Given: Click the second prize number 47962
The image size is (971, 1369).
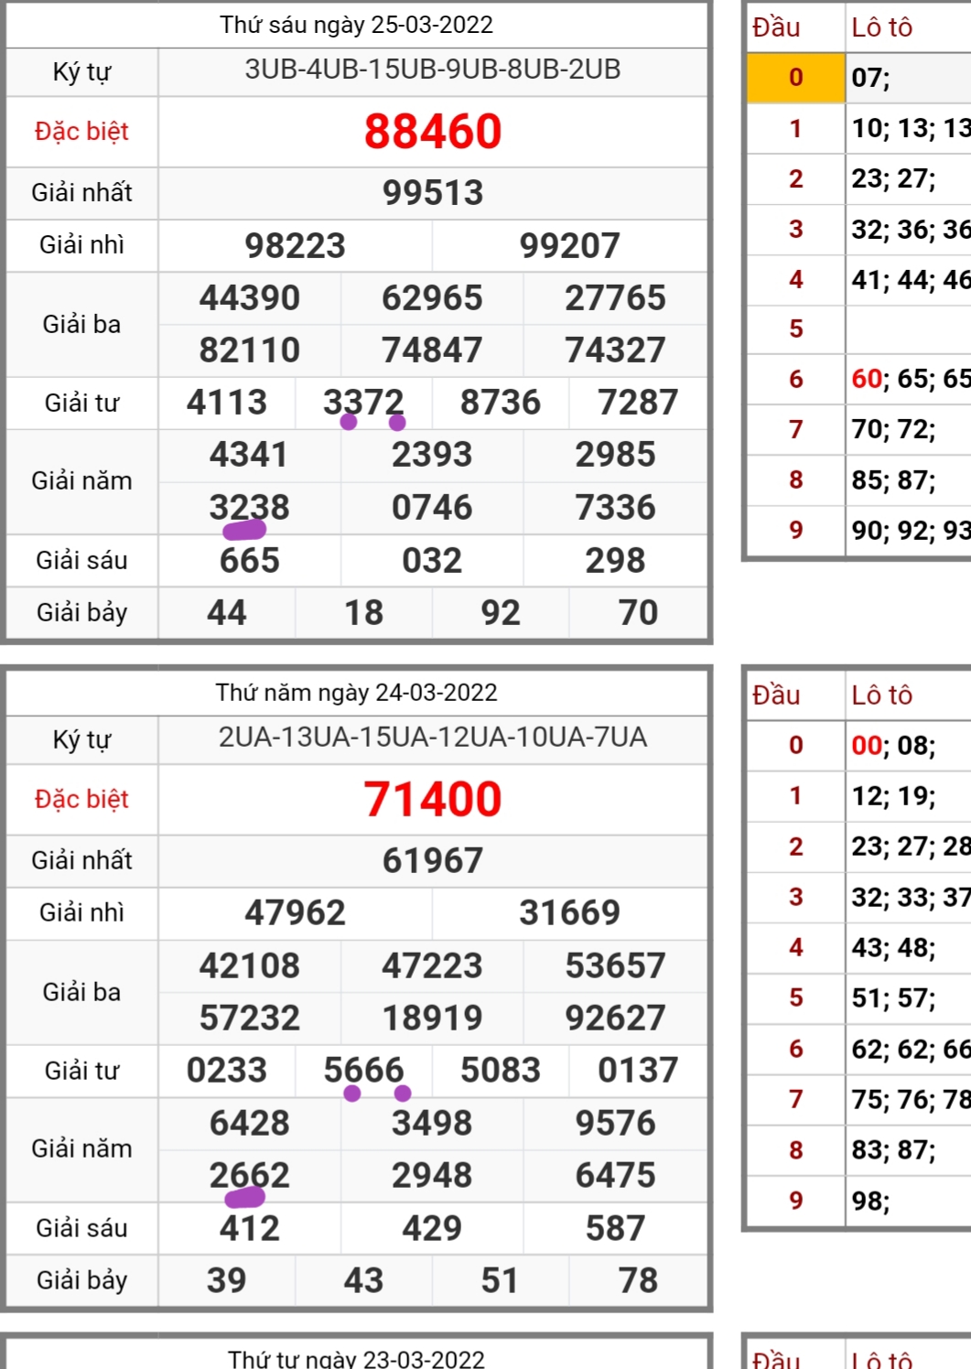Looking at the screenshot, I should pos(295,912).
